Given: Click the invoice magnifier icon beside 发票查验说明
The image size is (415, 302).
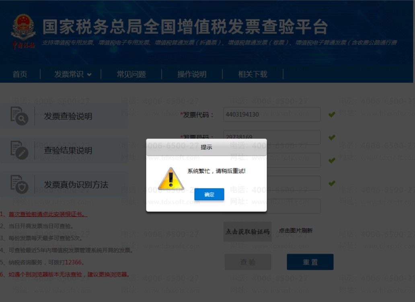Looking at the screenshot, I should [19, 116].
